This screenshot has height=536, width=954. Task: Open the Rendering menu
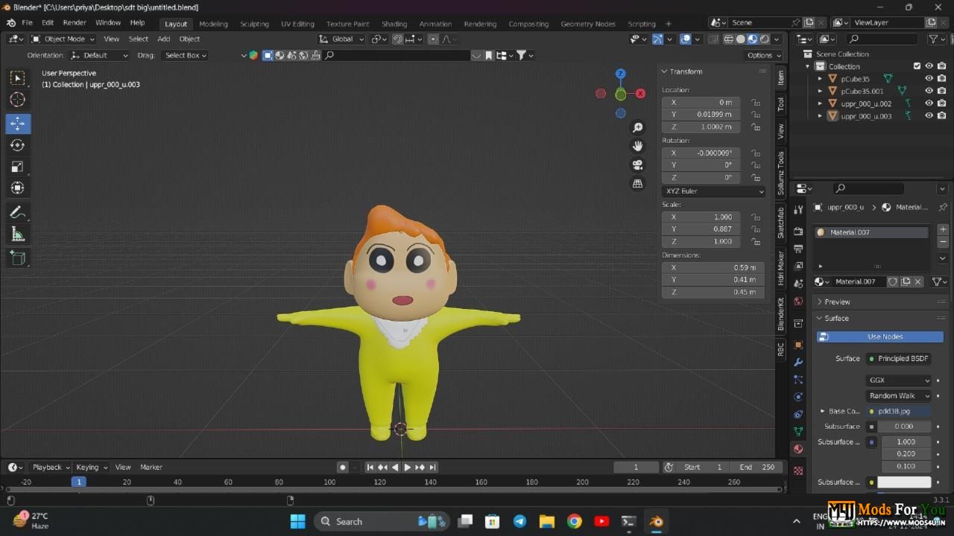pos(480,23)
